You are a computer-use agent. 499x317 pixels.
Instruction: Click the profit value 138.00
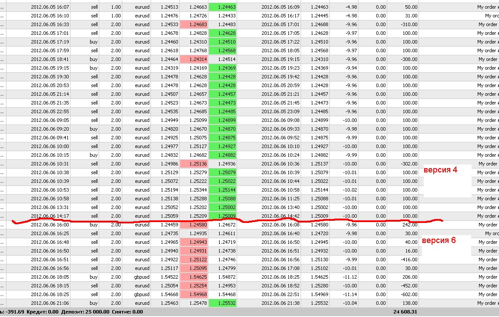click(410, 303)
